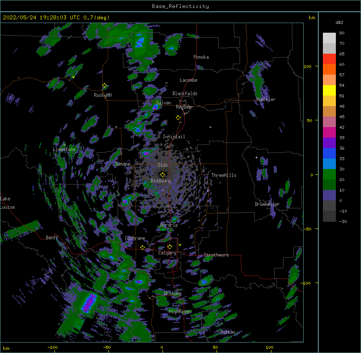The height and width of the screenshot is (353, 361).
Task: Click the -100 tick label on the bottom axis
Action: pos(52,347)
